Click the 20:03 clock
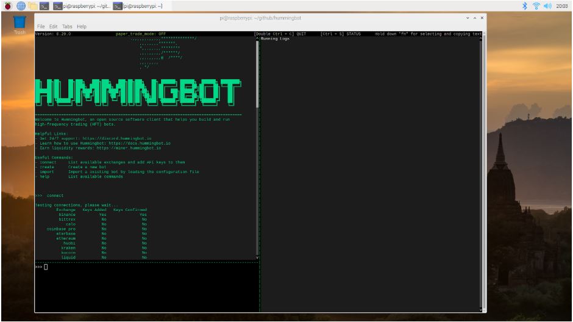Viewport: 573px width, 322px height. [x=561, y=6]
